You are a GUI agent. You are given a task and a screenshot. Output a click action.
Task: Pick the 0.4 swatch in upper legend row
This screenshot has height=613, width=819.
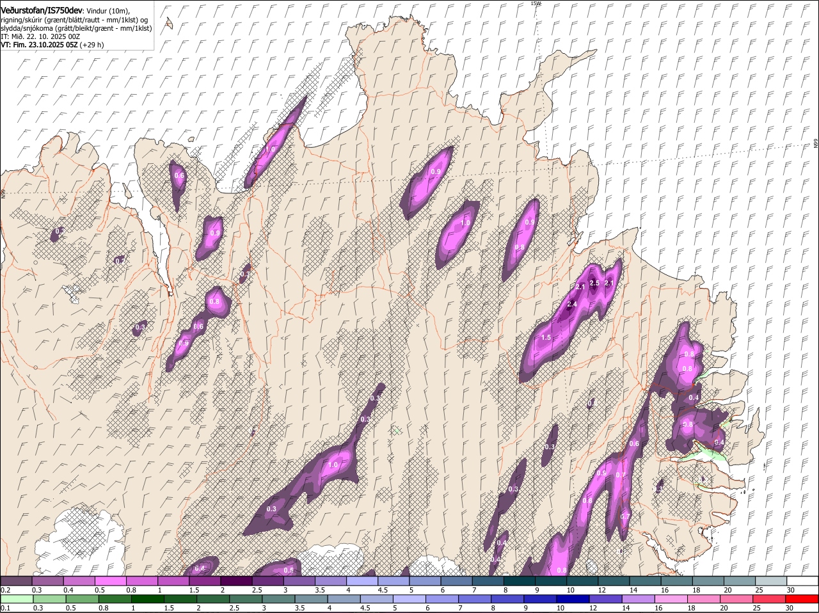coord(79,581)
